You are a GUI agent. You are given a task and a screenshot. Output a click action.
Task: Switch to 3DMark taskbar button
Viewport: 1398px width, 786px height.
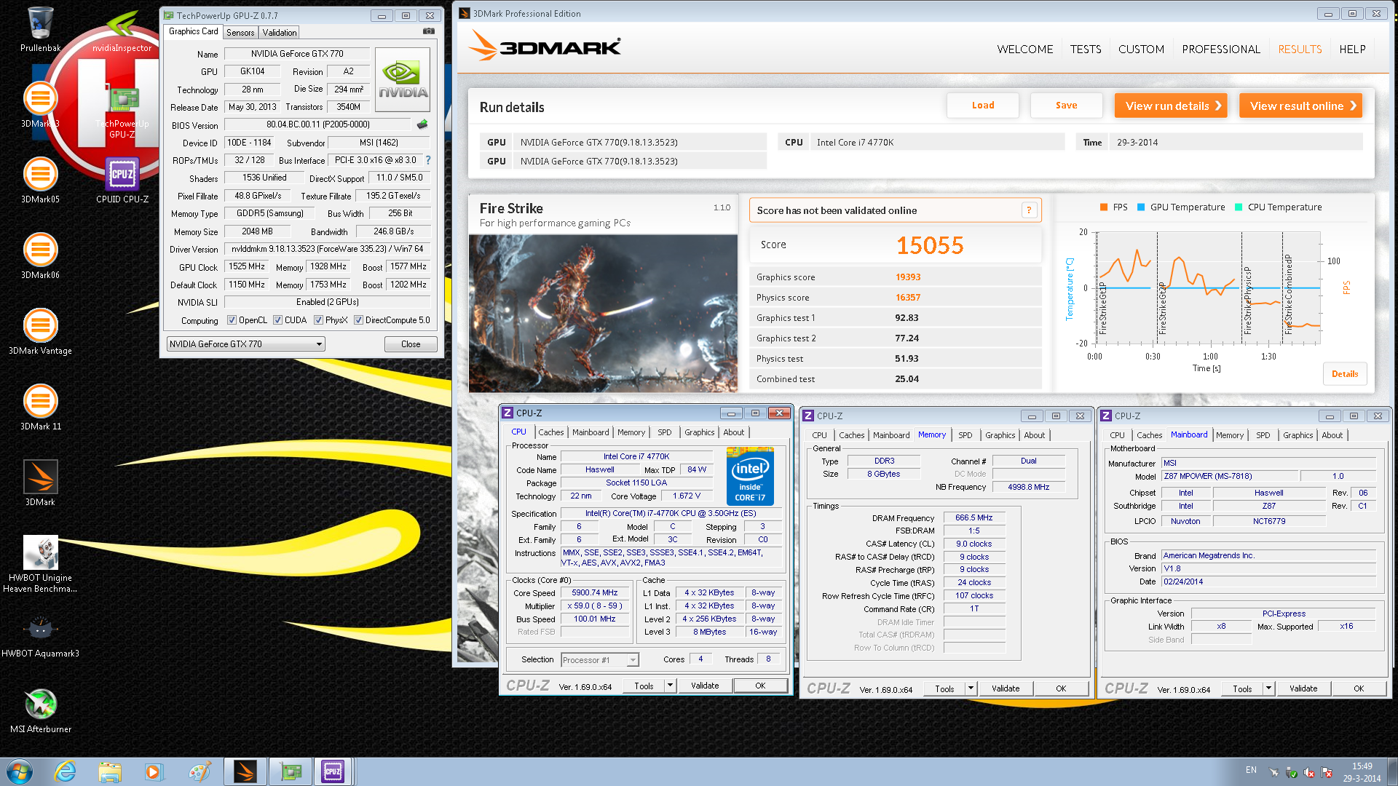245,771
